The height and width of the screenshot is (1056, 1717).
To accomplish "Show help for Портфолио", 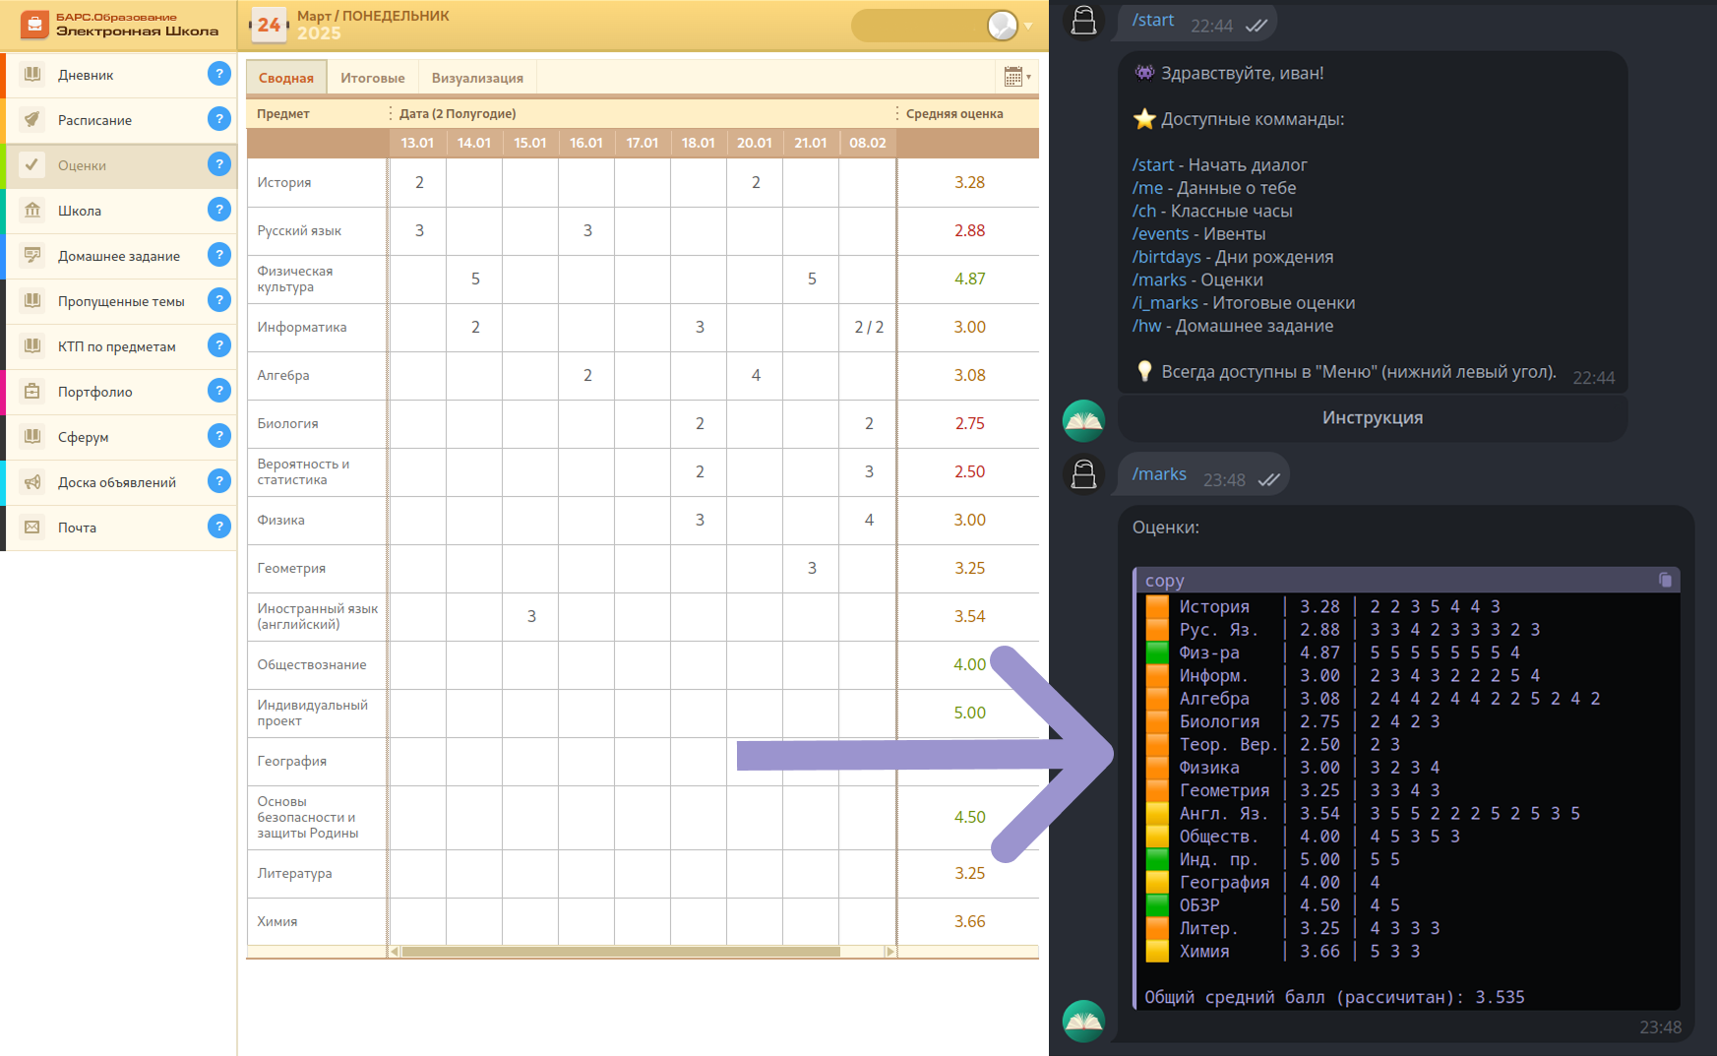I will 219,391.
